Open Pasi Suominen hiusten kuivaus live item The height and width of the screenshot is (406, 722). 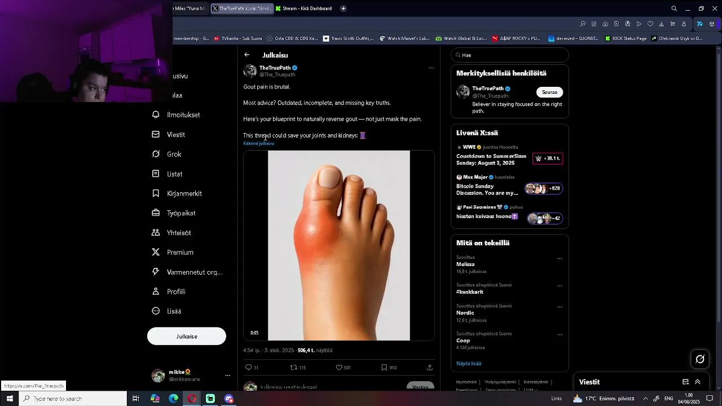click(510, 214)
